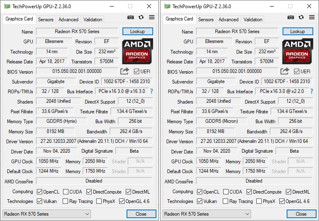This screenshot has height=221, width=319.
Task: Click 2048 Unified shaders field, right window
Action: click(219, 101)
